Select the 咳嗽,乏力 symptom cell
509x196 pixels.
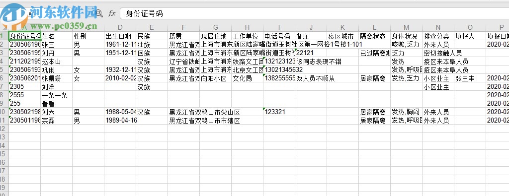407,44
